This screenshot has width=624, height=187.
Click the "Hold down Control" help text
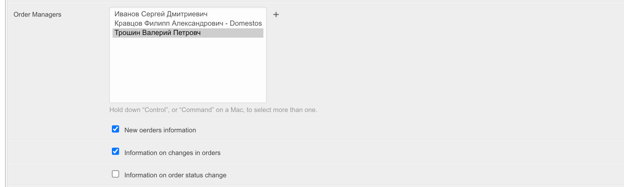[x=213, y=110]
